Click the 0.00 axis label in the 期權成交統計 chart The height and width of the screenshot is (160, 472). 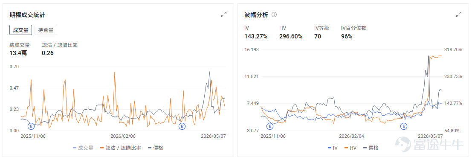(x=14, y=131)
